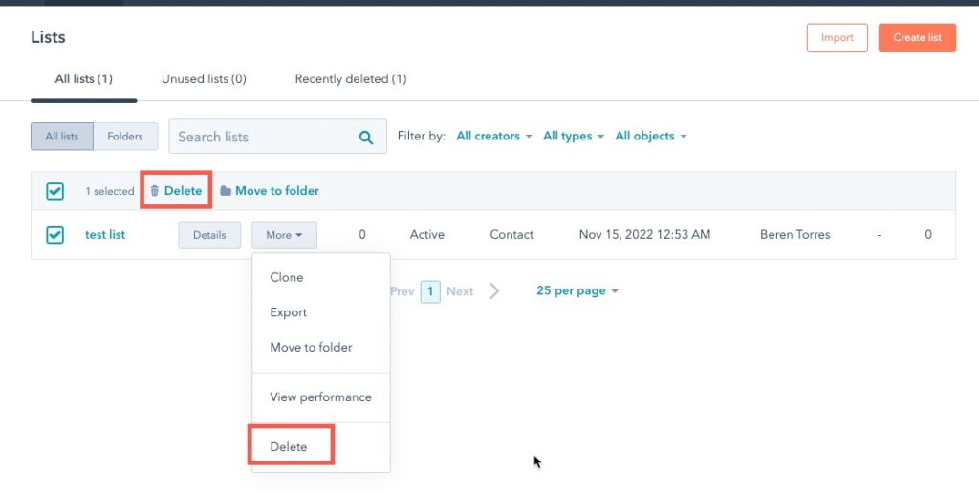This screenshot has height=493, width=979.
Task: Open the Unused lists (0) tab
Action: (204, 79)
